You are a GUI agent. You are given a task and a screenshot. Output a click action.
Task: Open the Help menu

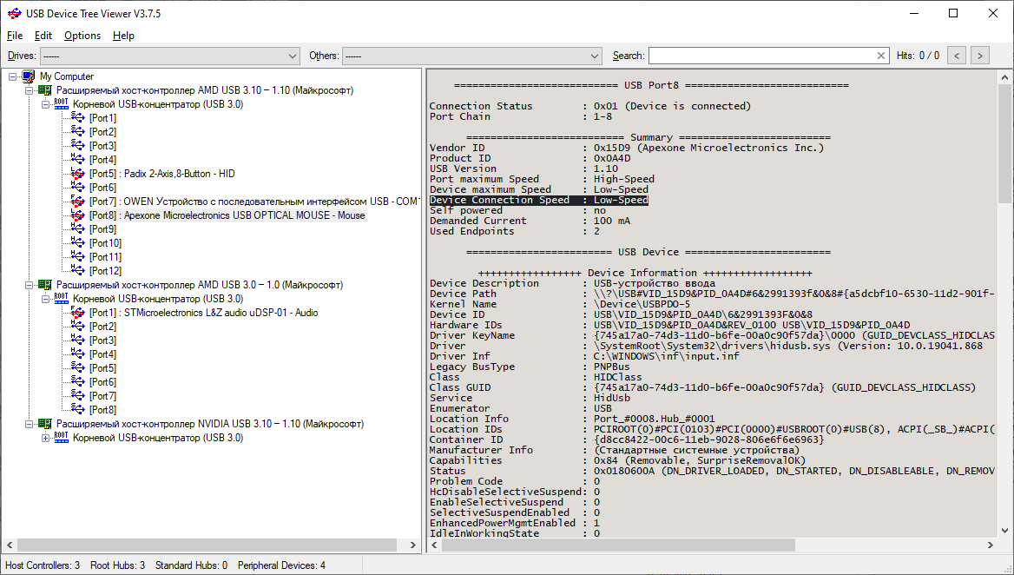(123, 36)
